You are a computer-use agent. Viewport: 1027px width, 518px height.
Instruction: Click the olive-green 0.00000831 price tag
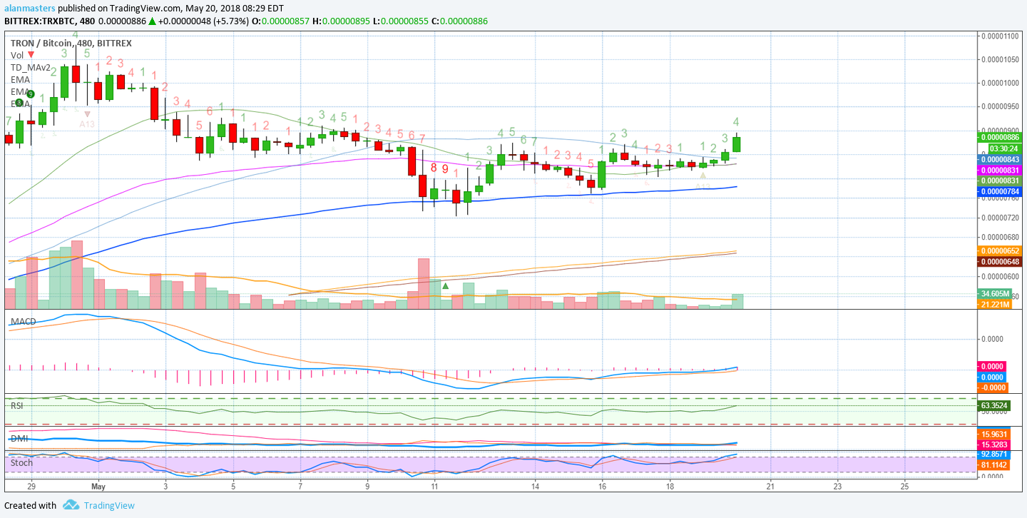click(x=999, y=181)
